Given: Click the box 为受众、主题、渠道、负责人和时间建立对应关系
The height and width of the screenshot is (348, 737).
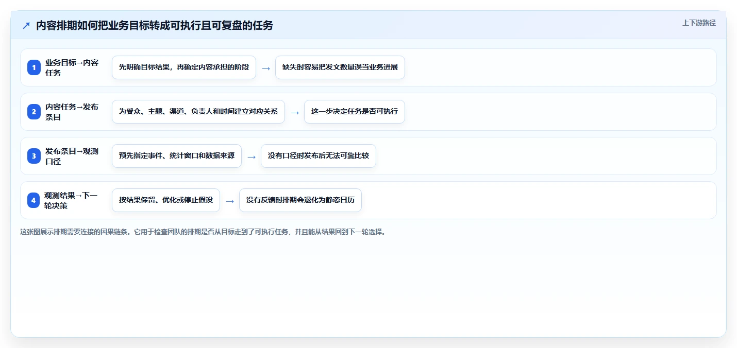Looking at the screenshot, I should (x=198, y=112).
